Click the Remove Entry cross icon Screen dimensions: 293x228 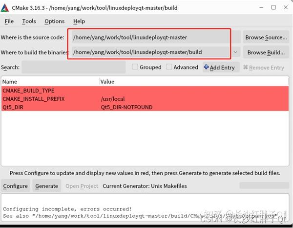point(245,67)
